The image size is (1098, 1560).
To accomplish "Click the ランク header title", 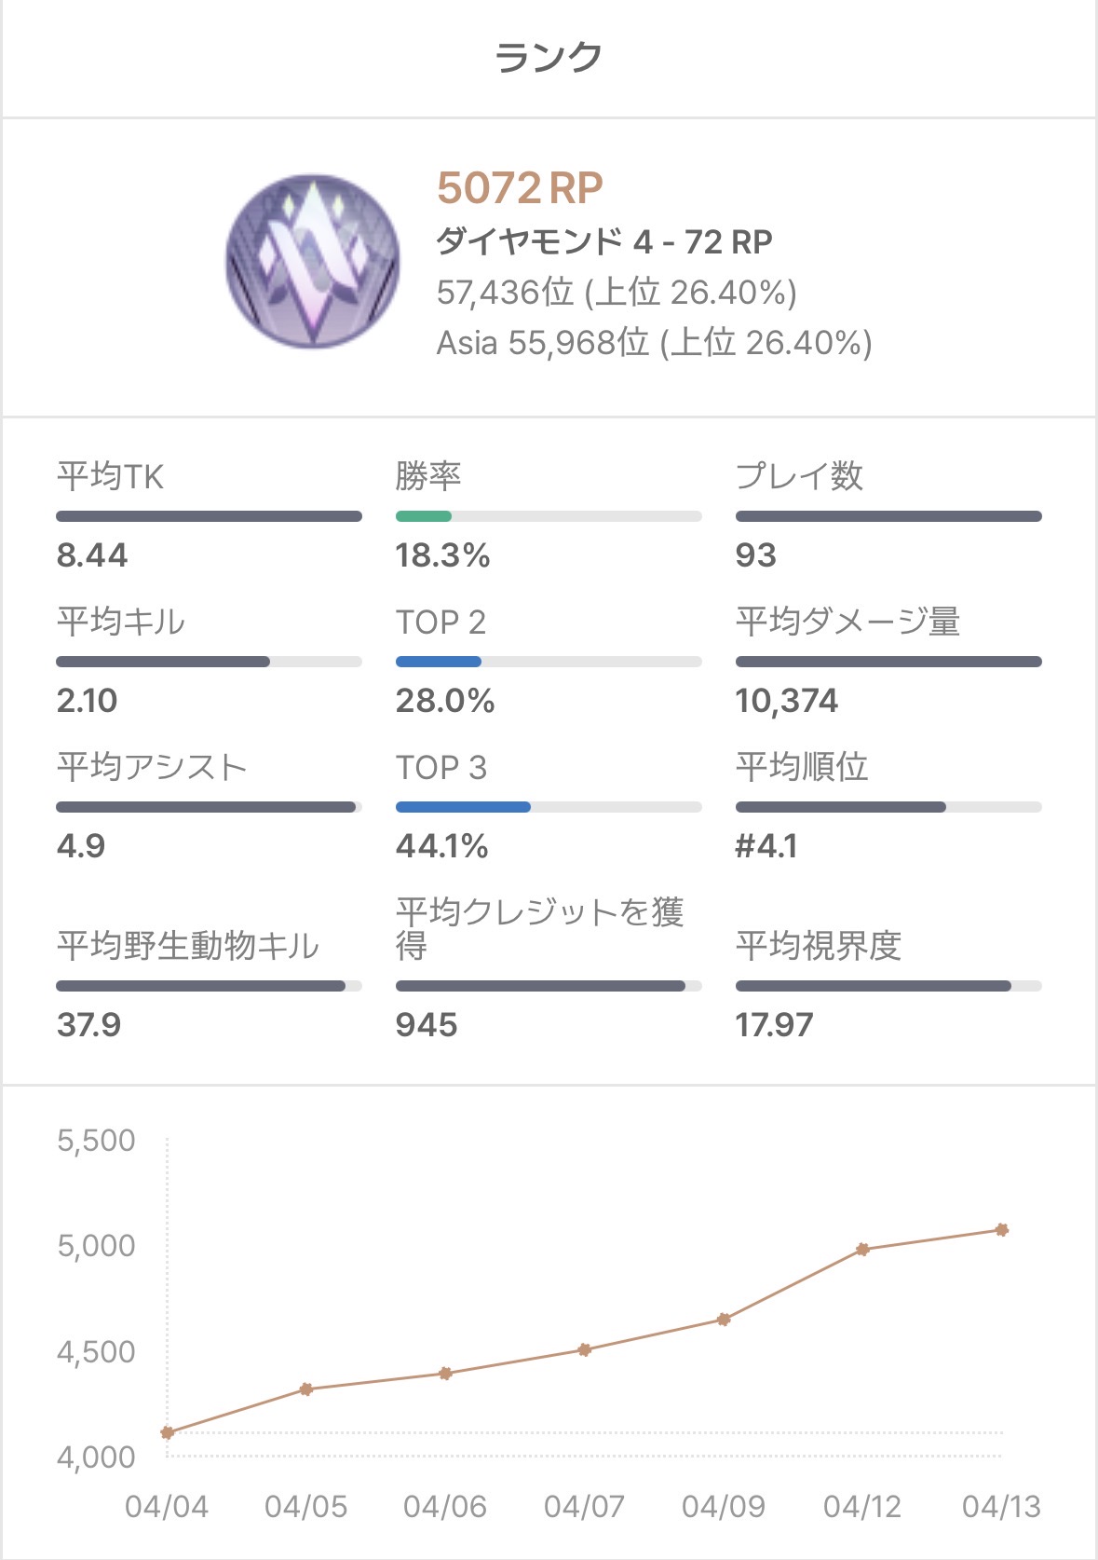I will (549, 58).
